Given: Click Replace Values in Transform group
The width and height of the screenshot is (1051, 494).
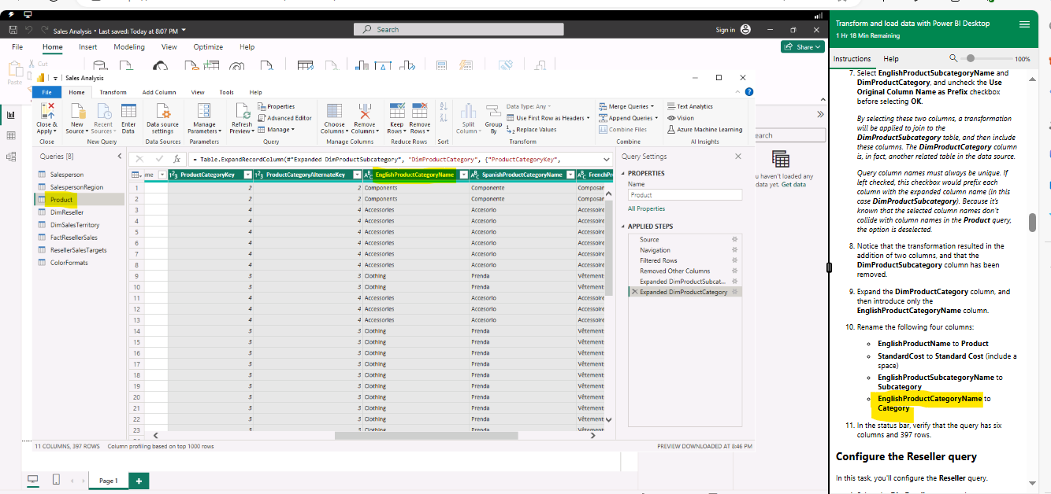Looking at the screenshot, I should pyautogui.click(x=532, y=130).
